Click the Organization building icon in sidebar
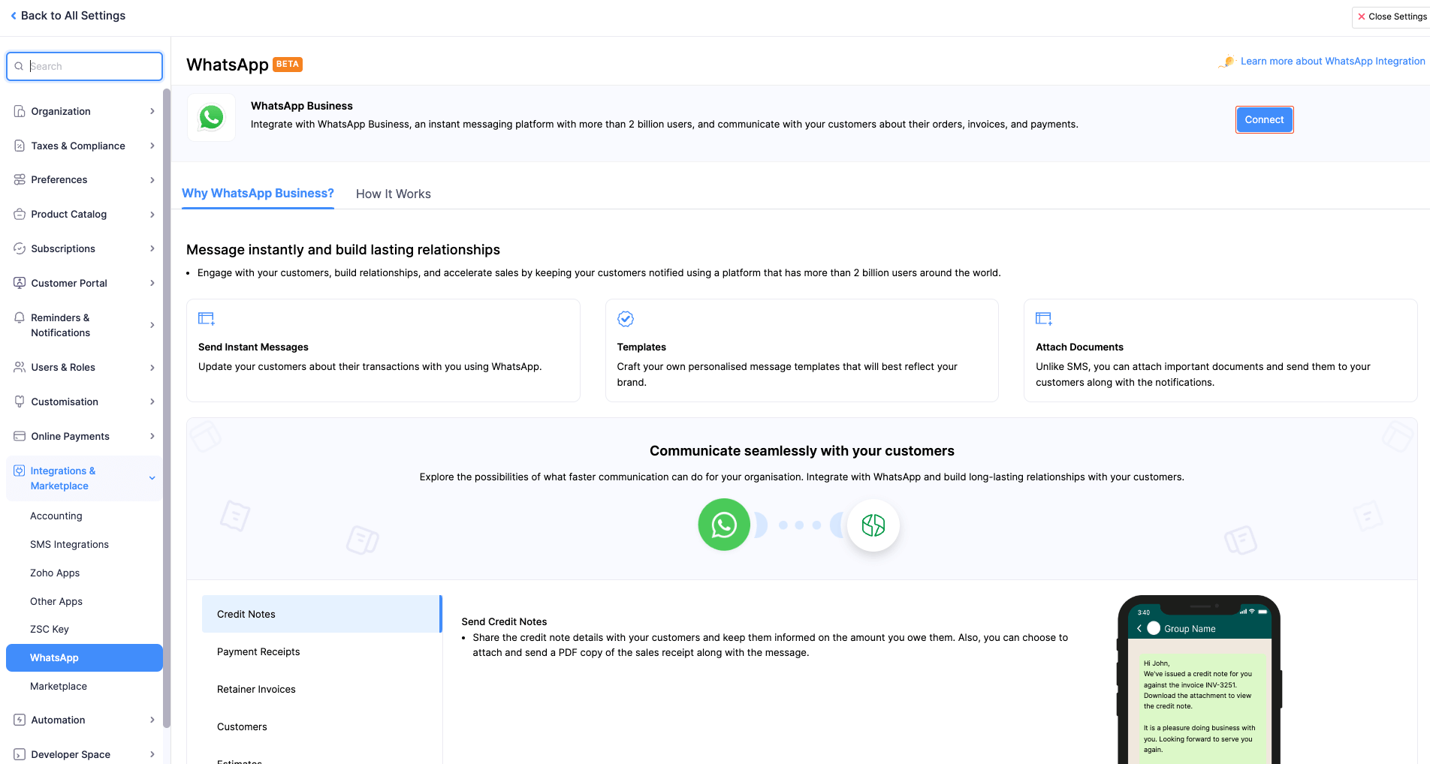 [x=20, y=111]
